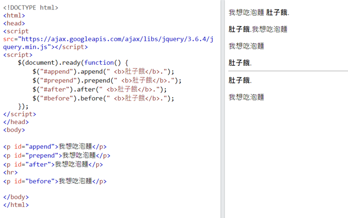This screenshot has width=348, height=218.
Task: Click the closing head tag
Action: pyautogui.click(x=16, y=122)
